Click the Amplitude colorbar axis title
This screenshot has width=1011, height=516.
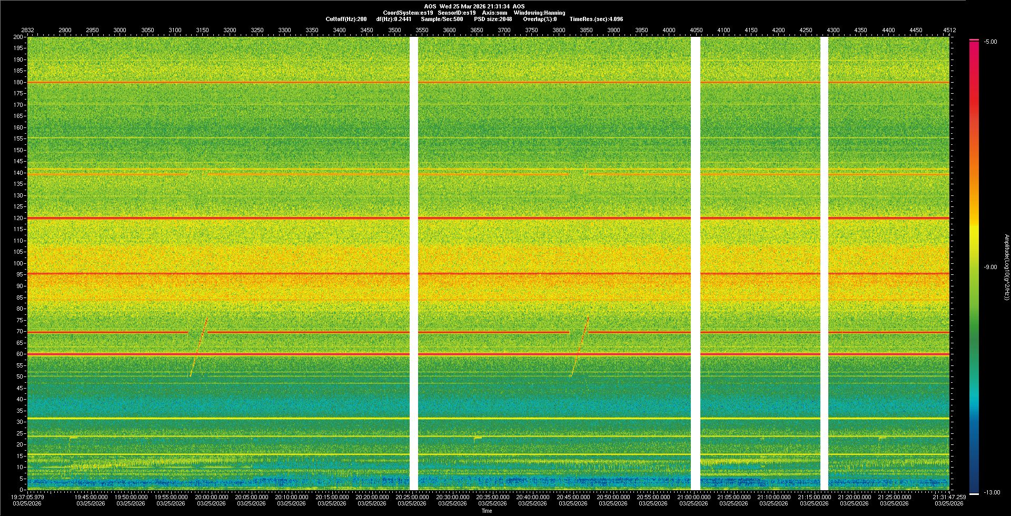[x=1006, y=267]
